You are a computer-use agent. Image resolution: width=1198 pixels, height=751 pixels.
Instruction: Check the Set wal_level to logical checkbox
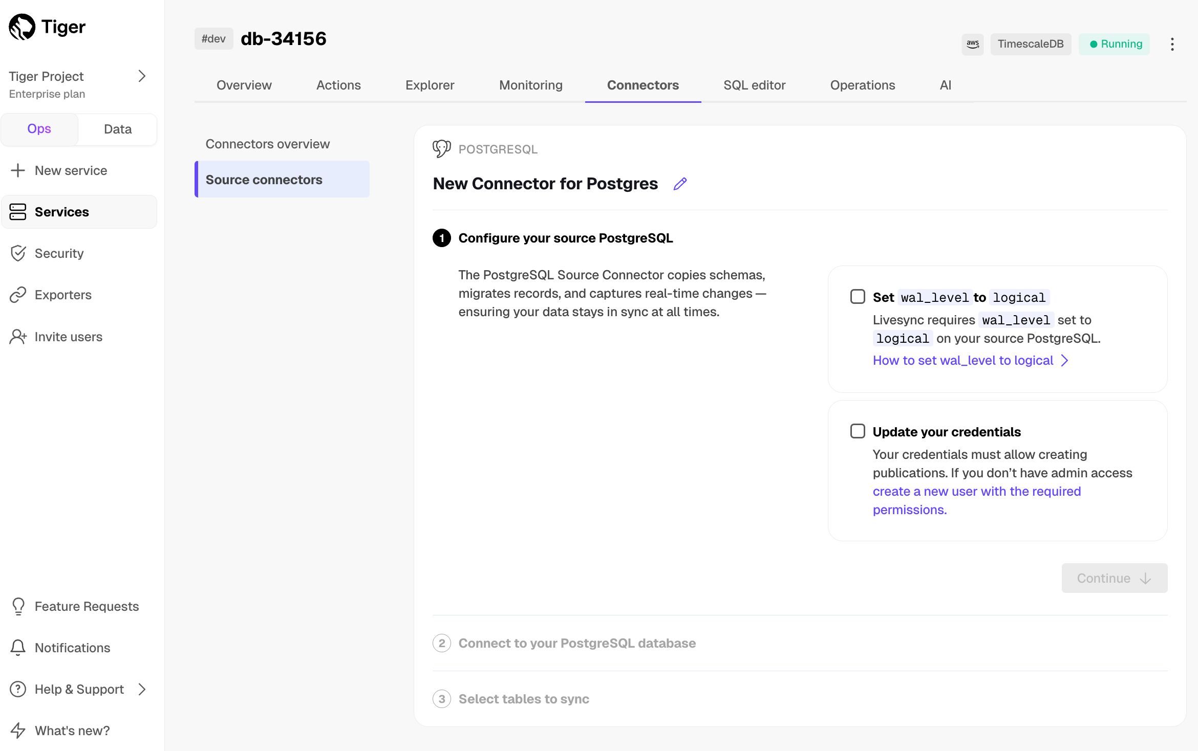(858, 297)
